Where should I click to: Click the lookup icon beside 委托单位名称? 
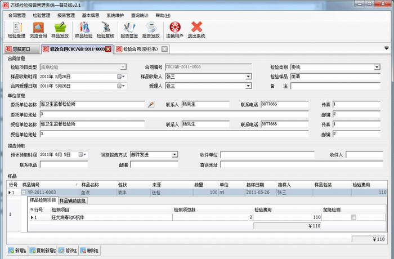tap(151, 104)
